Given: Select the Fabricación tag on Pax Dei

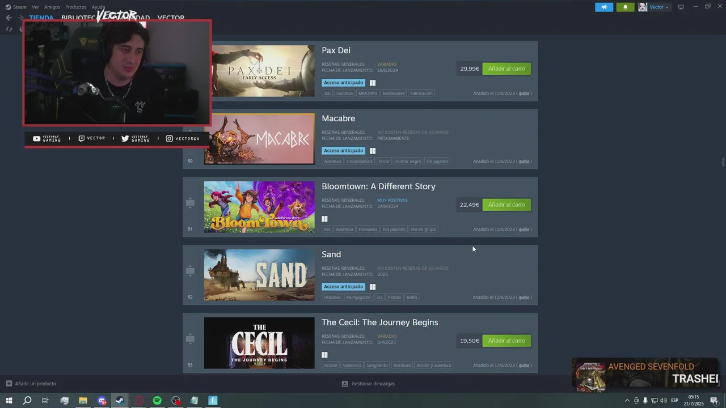Looking at the screenshot, I should pos(421,93).
